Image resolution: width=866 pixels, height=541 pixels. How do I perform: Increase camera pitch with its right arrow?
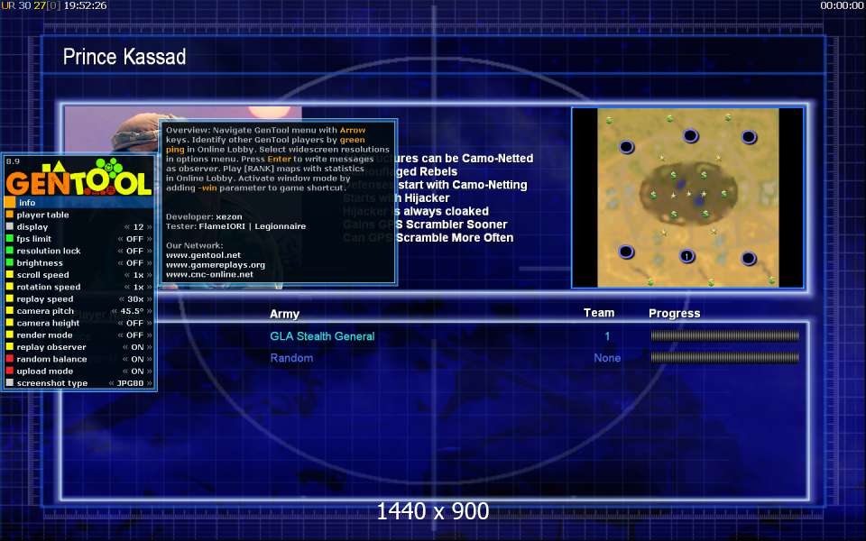coord(149,311)
